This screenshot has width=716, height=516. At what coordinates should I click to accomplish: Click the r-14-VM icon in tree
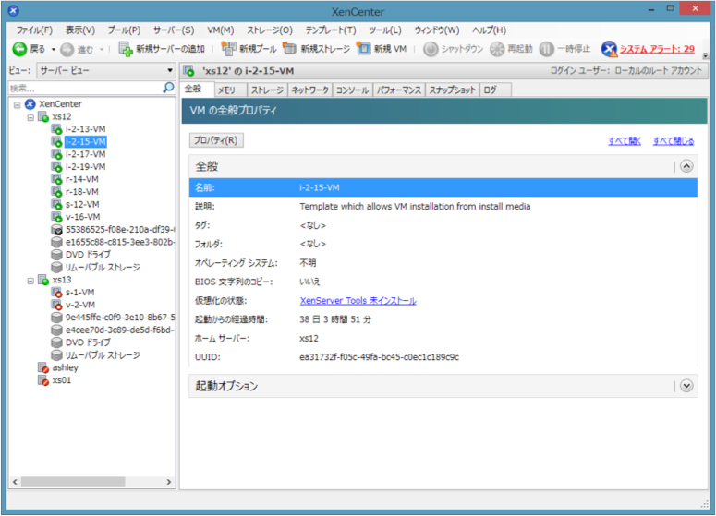[x=56, y=179]
